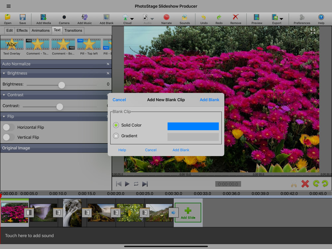Screen dimensions: 332x249
Task: Open Export dropdown arrow
Action: pyautogui.click(x=282, y=19)
